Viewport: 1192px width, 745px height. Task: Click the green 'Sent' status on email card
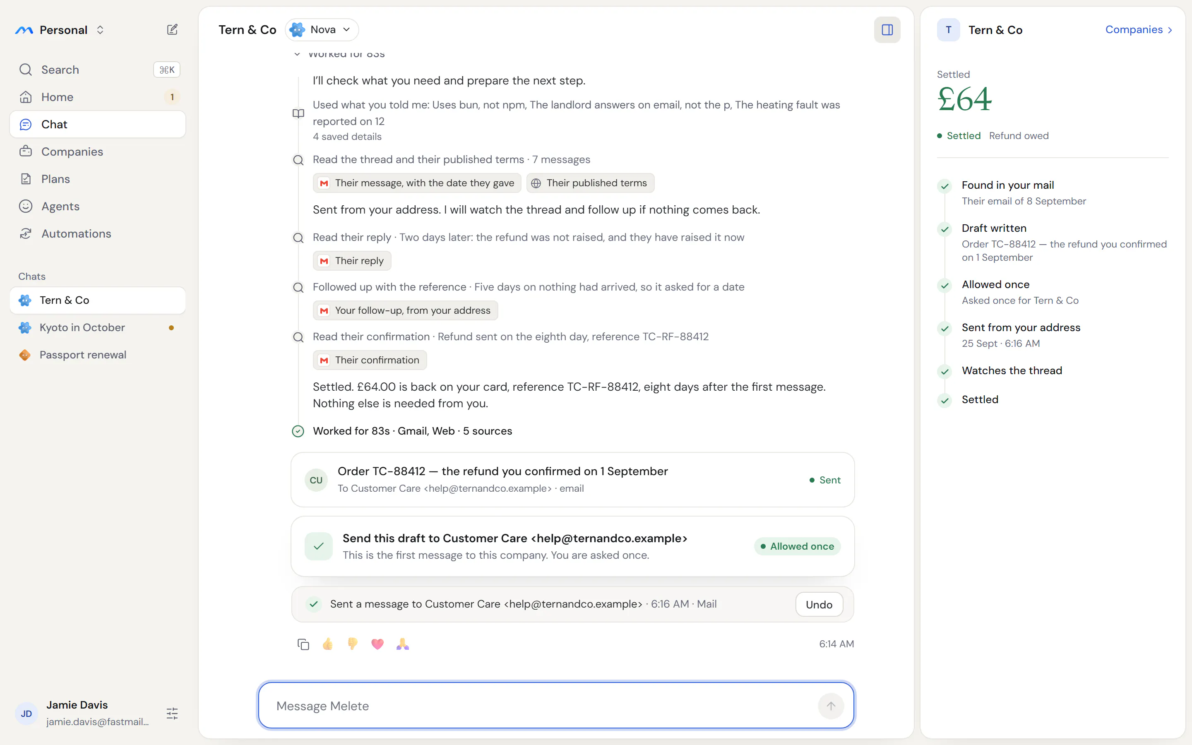pyautogui.click(x=825, y=480)
